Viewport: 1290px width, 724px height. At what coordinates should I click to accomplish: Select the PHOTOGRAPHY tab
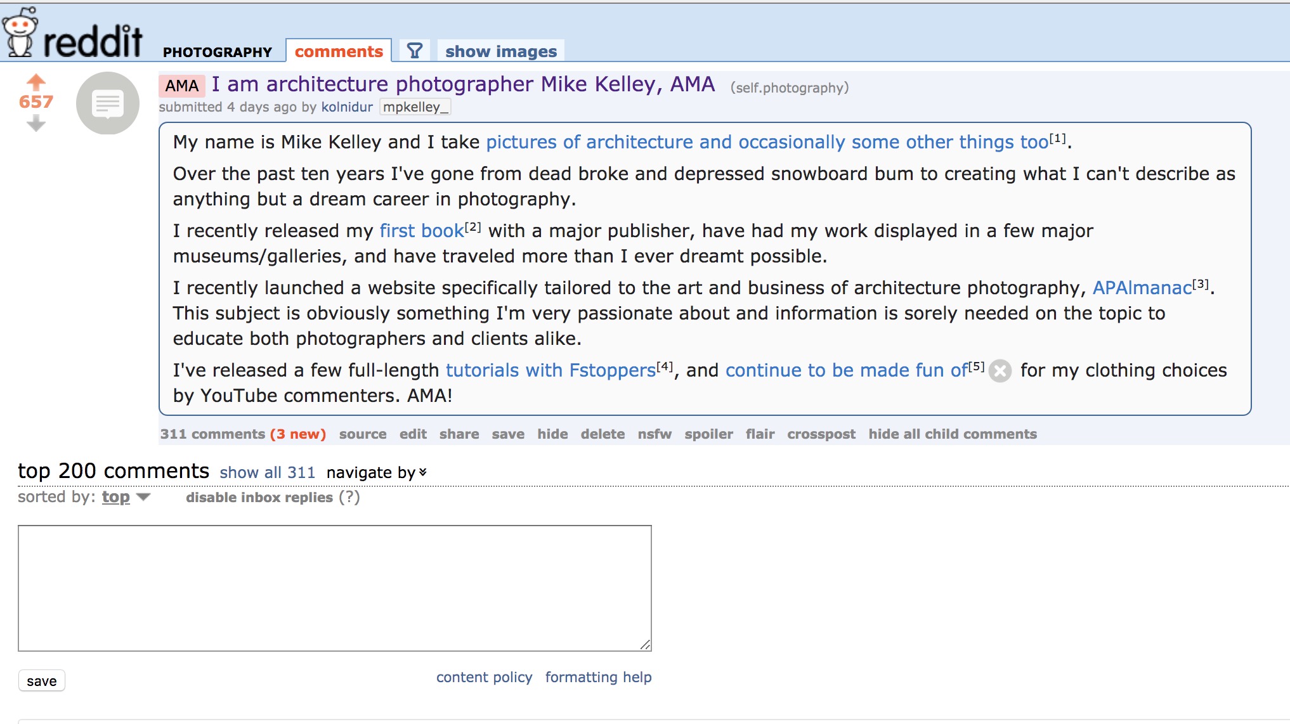(x=217, y=51)
